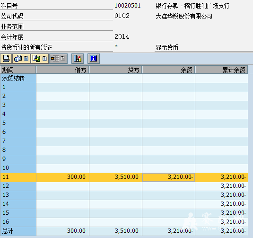Click period 11 credit amount 3,510.00

tap(116, 177)
